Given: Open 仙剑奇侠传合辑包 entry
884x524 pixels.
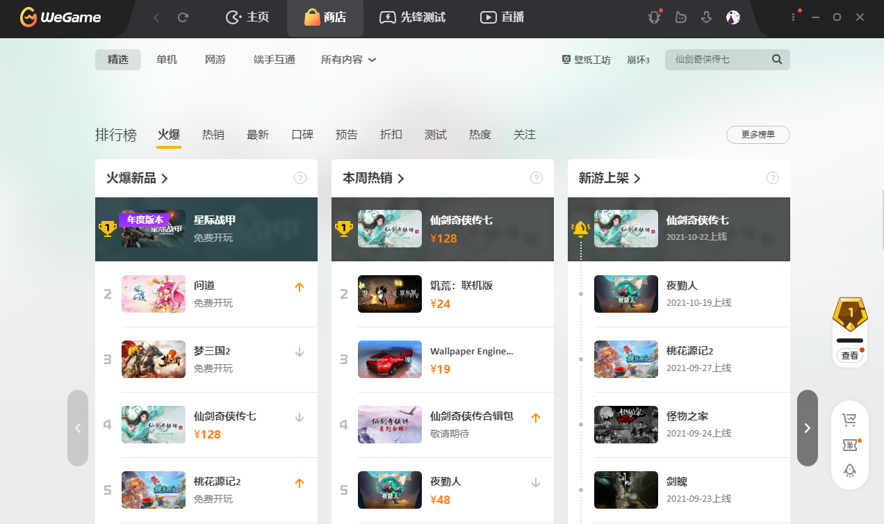Looking at the screenshot, I should (443, 425).
